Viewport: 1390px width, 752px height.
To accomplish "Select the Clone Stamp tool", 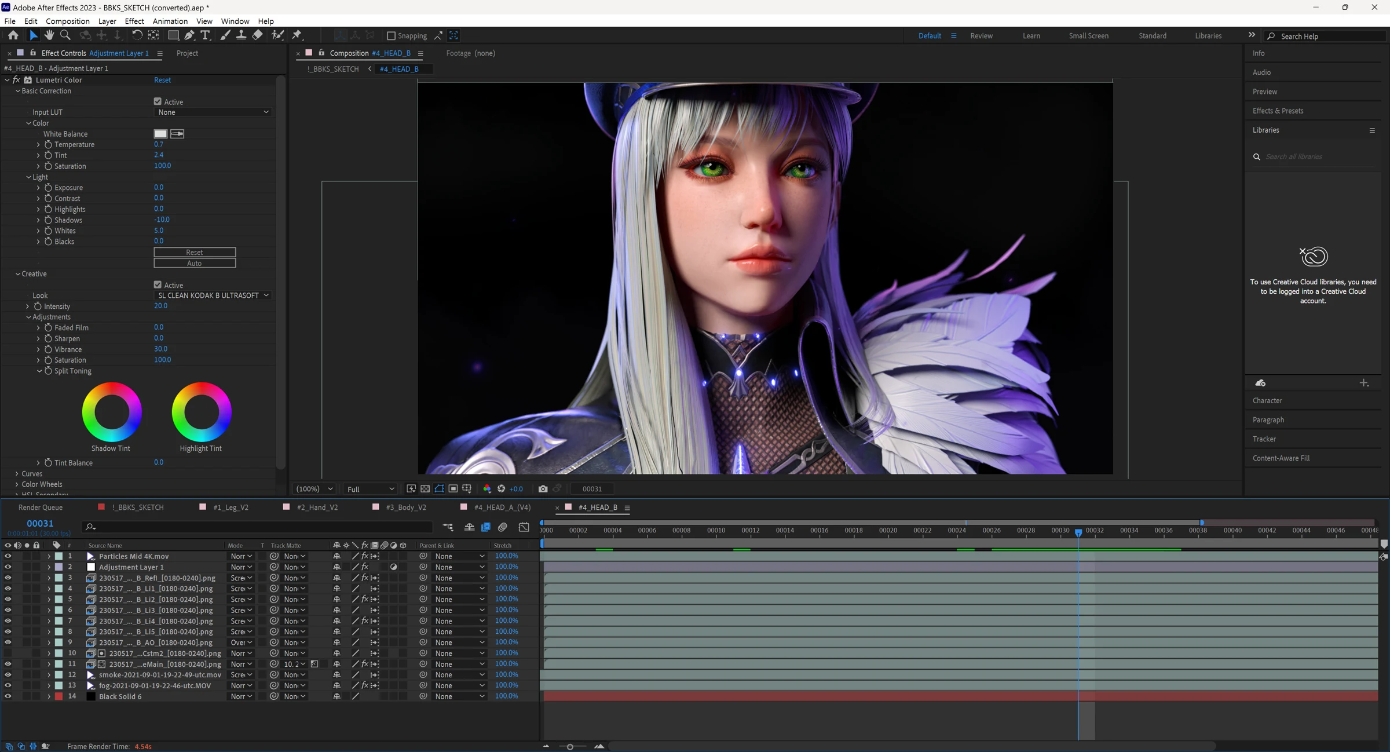I will pyautogui.click(x=241, y=35).
